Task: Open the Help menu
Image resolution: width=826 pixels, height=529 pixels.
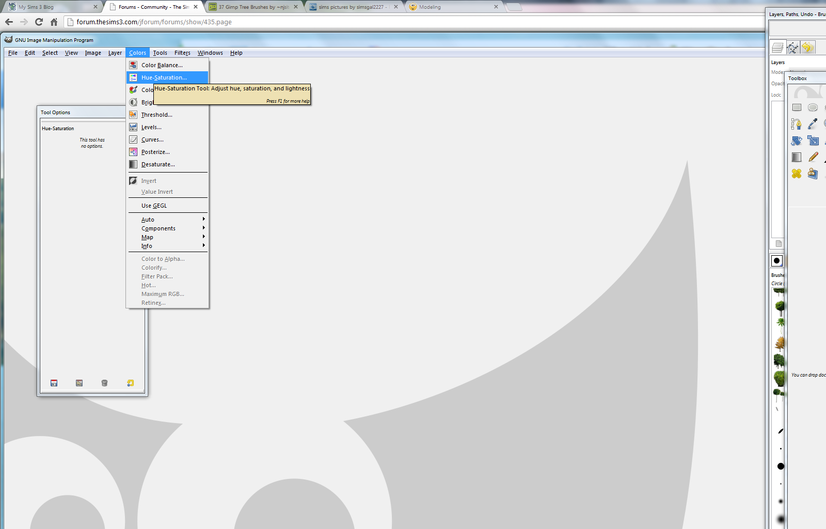Action: [x=236, y=53]
